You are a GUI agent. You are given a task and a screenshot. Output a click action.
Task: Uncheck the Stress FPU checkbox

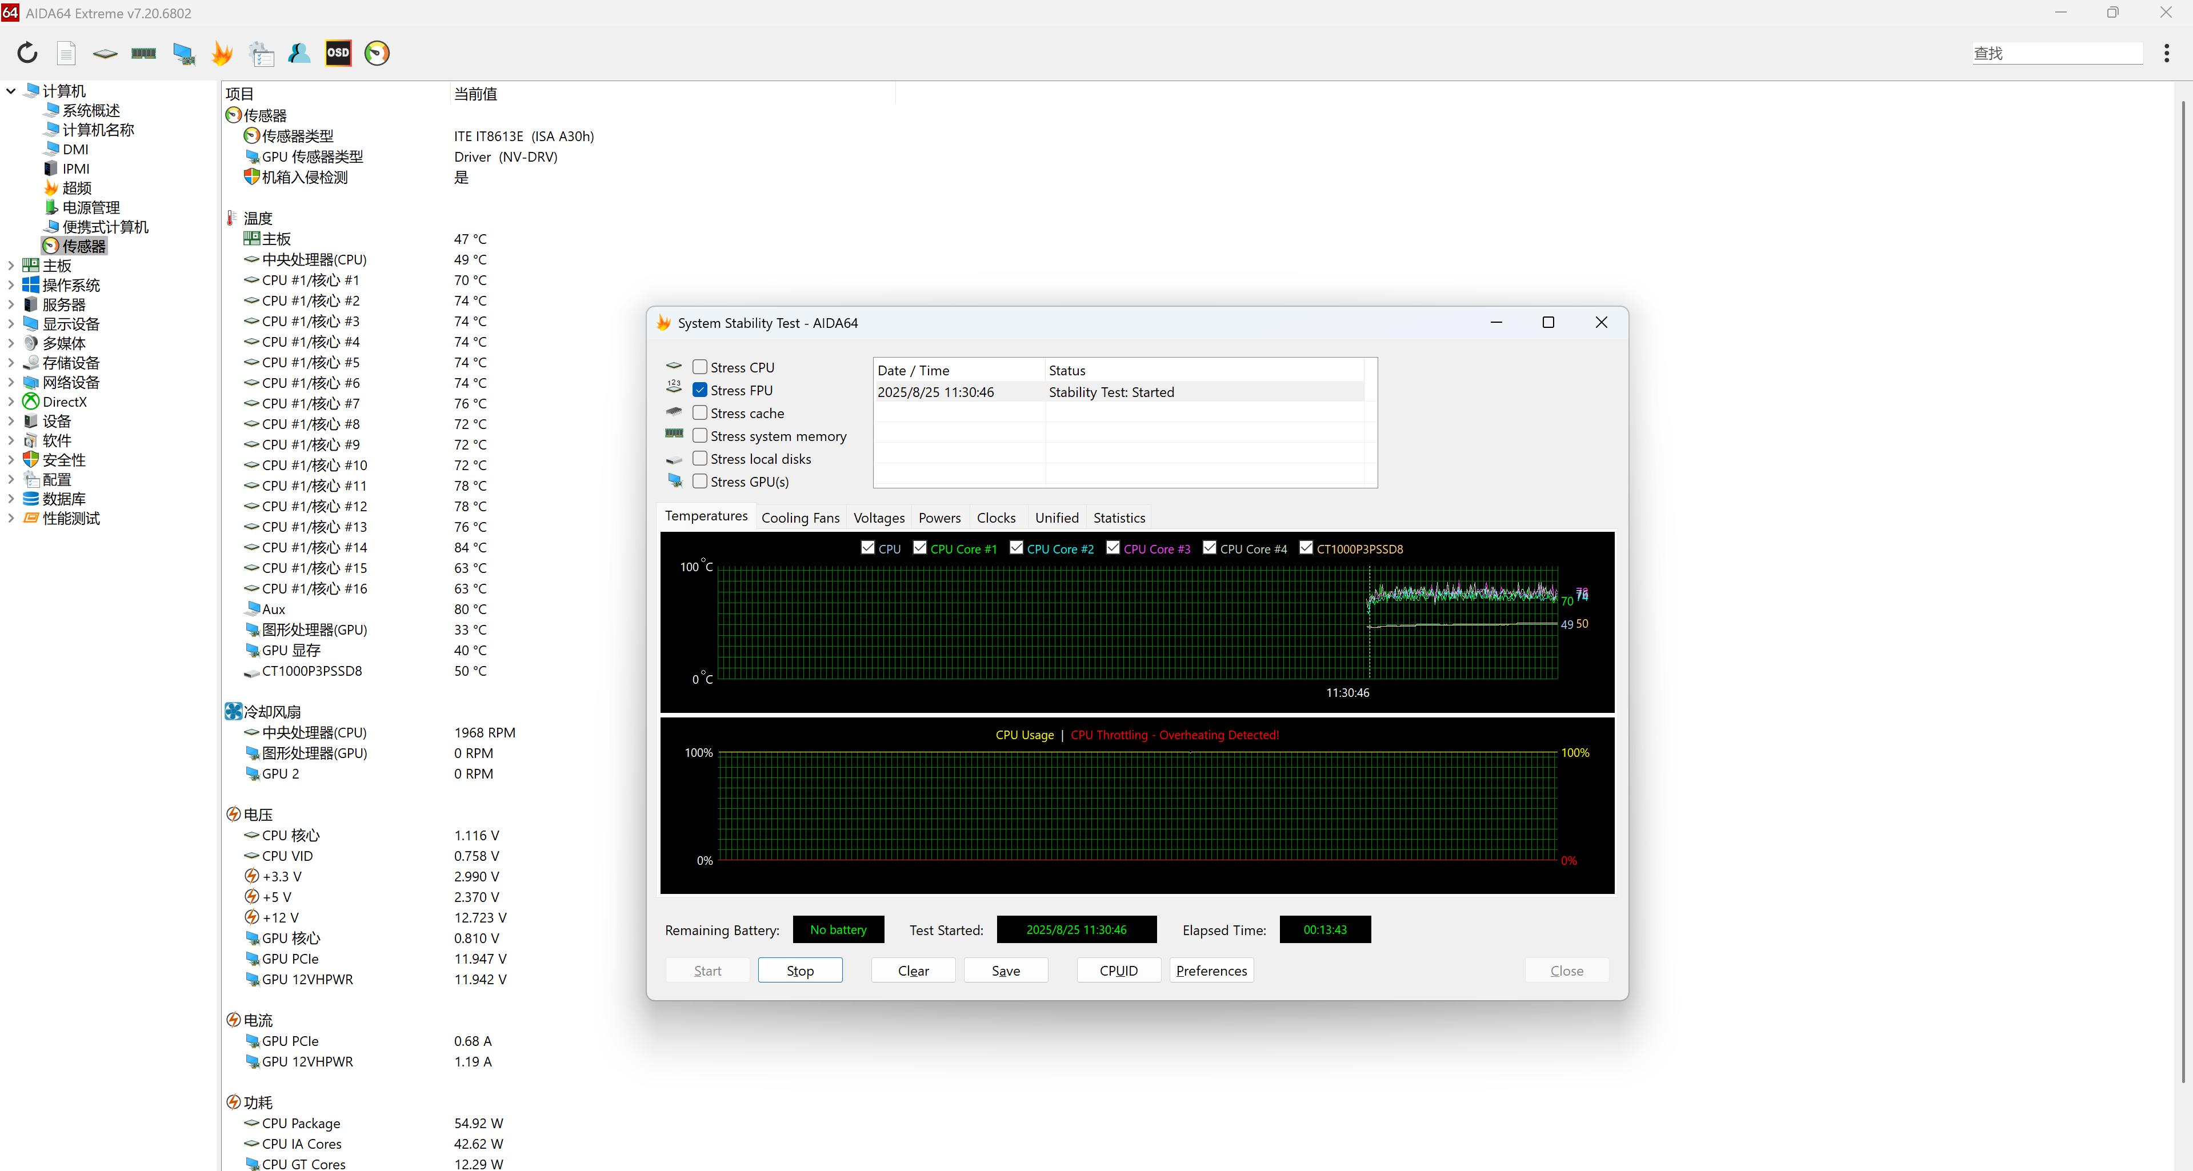pos(700,390)
